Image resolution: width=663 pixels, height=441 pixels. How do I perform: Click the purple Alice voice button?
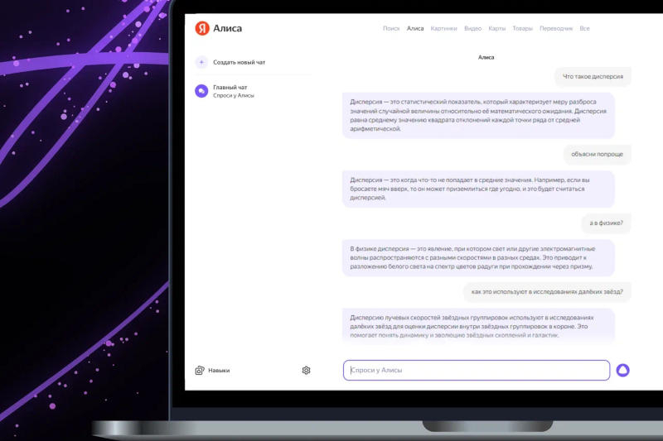click(622, 370)
